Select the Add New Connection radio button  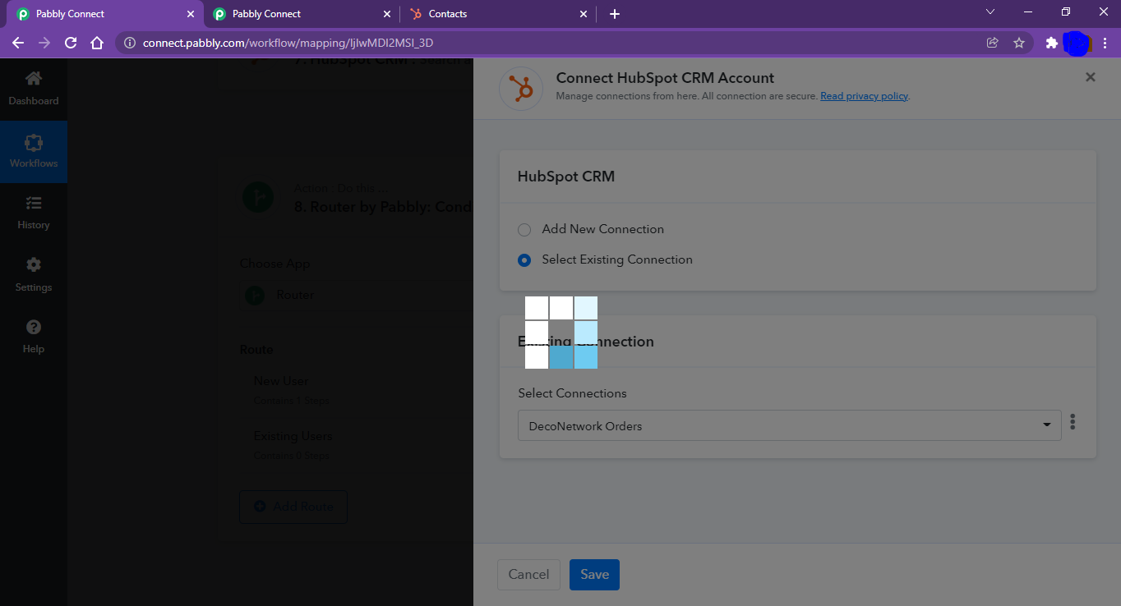tap(524, 230)
